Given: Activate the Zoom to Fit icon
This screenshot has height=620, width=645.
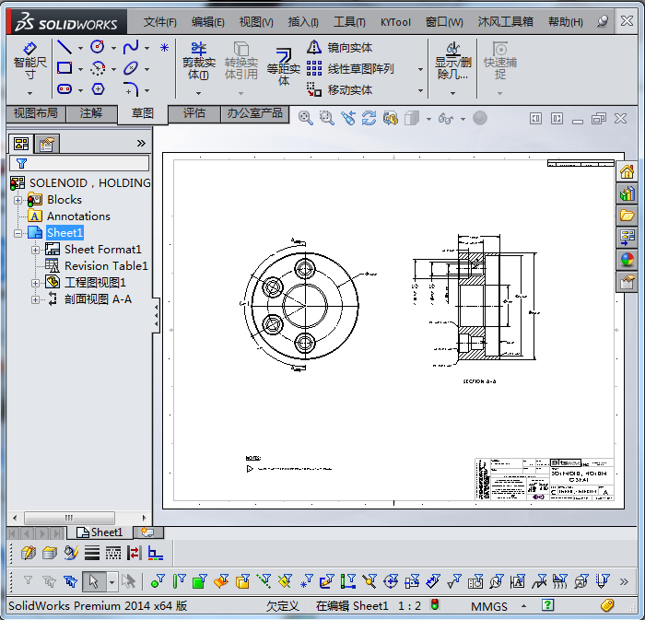Looking at the screenshot, I should tap(305, 118).
